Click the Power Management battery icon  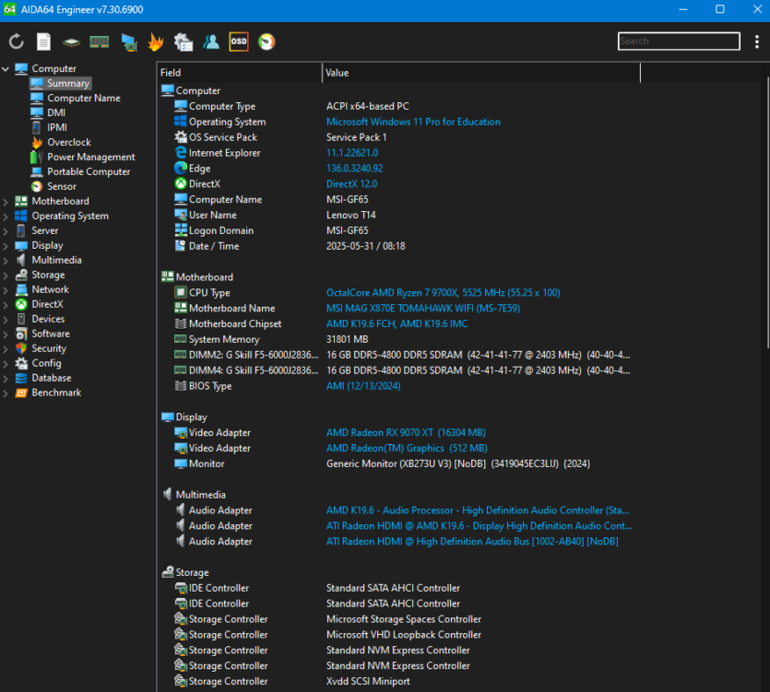[x=37, y=157]
